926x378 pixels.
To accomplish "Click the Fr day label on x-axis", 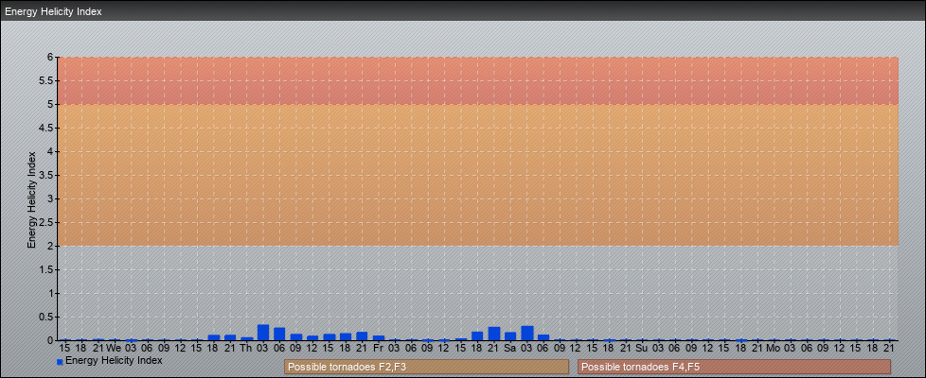I will click(379, 348).
